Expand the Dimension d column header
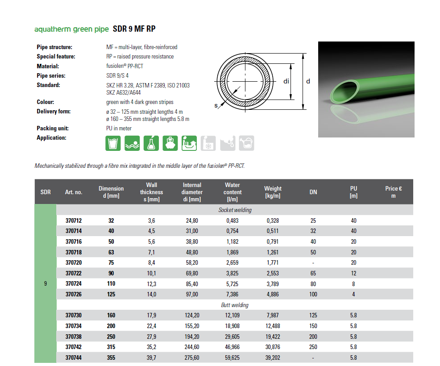The width and height of the screenshot is (440, 366). click(111, 191)
